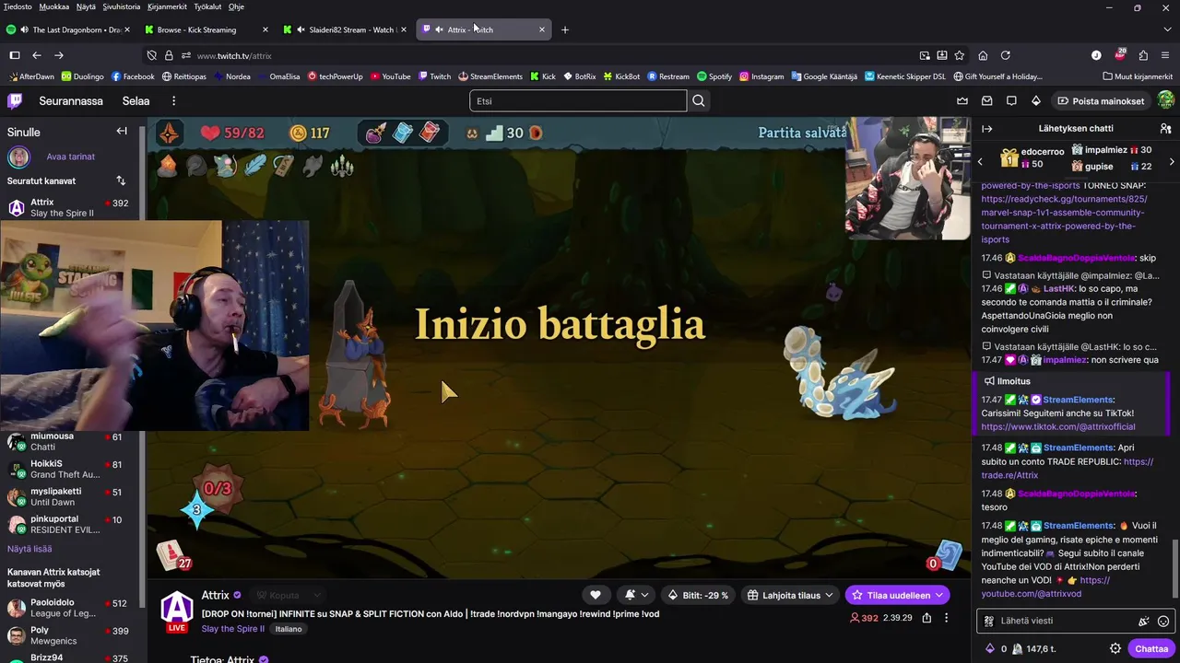The height and width of the screenshot is (663, 1180).
Task: Open the Prime loot crown icon
Action: tap(962, 100)
